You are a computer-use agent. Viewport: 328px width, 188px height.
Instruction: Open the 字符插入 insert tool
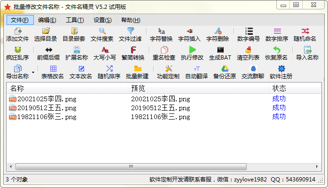[189, 31]
